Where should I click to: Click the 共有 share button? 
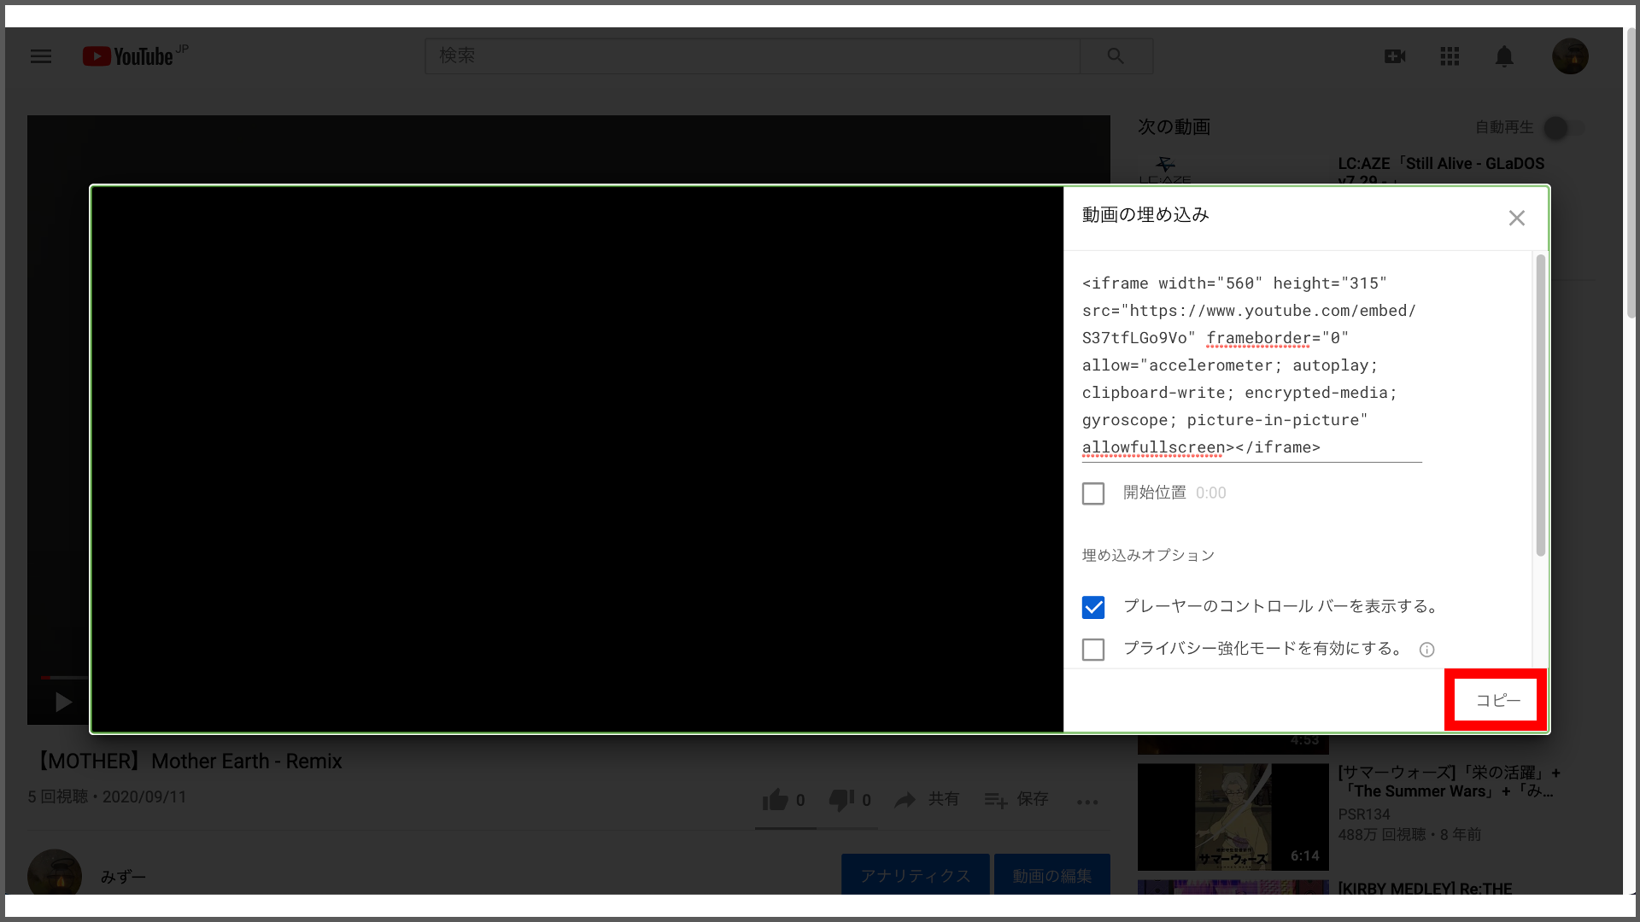click(927, 800)
